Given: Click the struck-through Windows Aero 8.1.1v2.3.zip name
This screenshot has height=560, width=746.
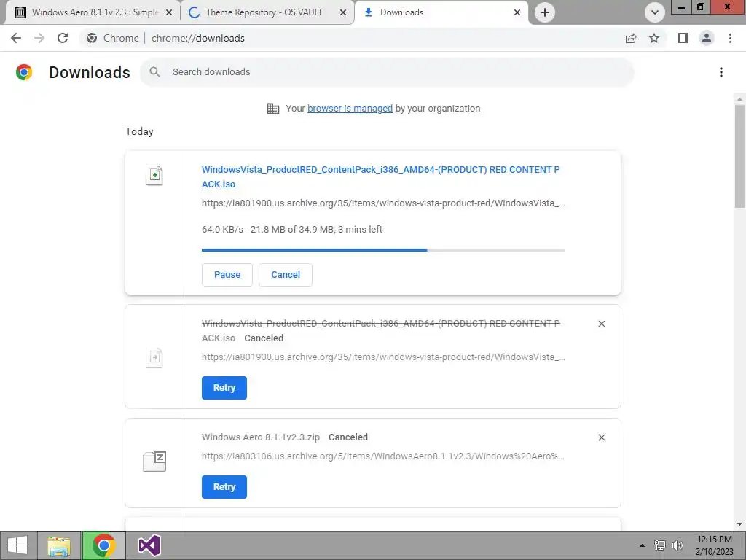Looking at the screenshot, I should pos(261,437).
